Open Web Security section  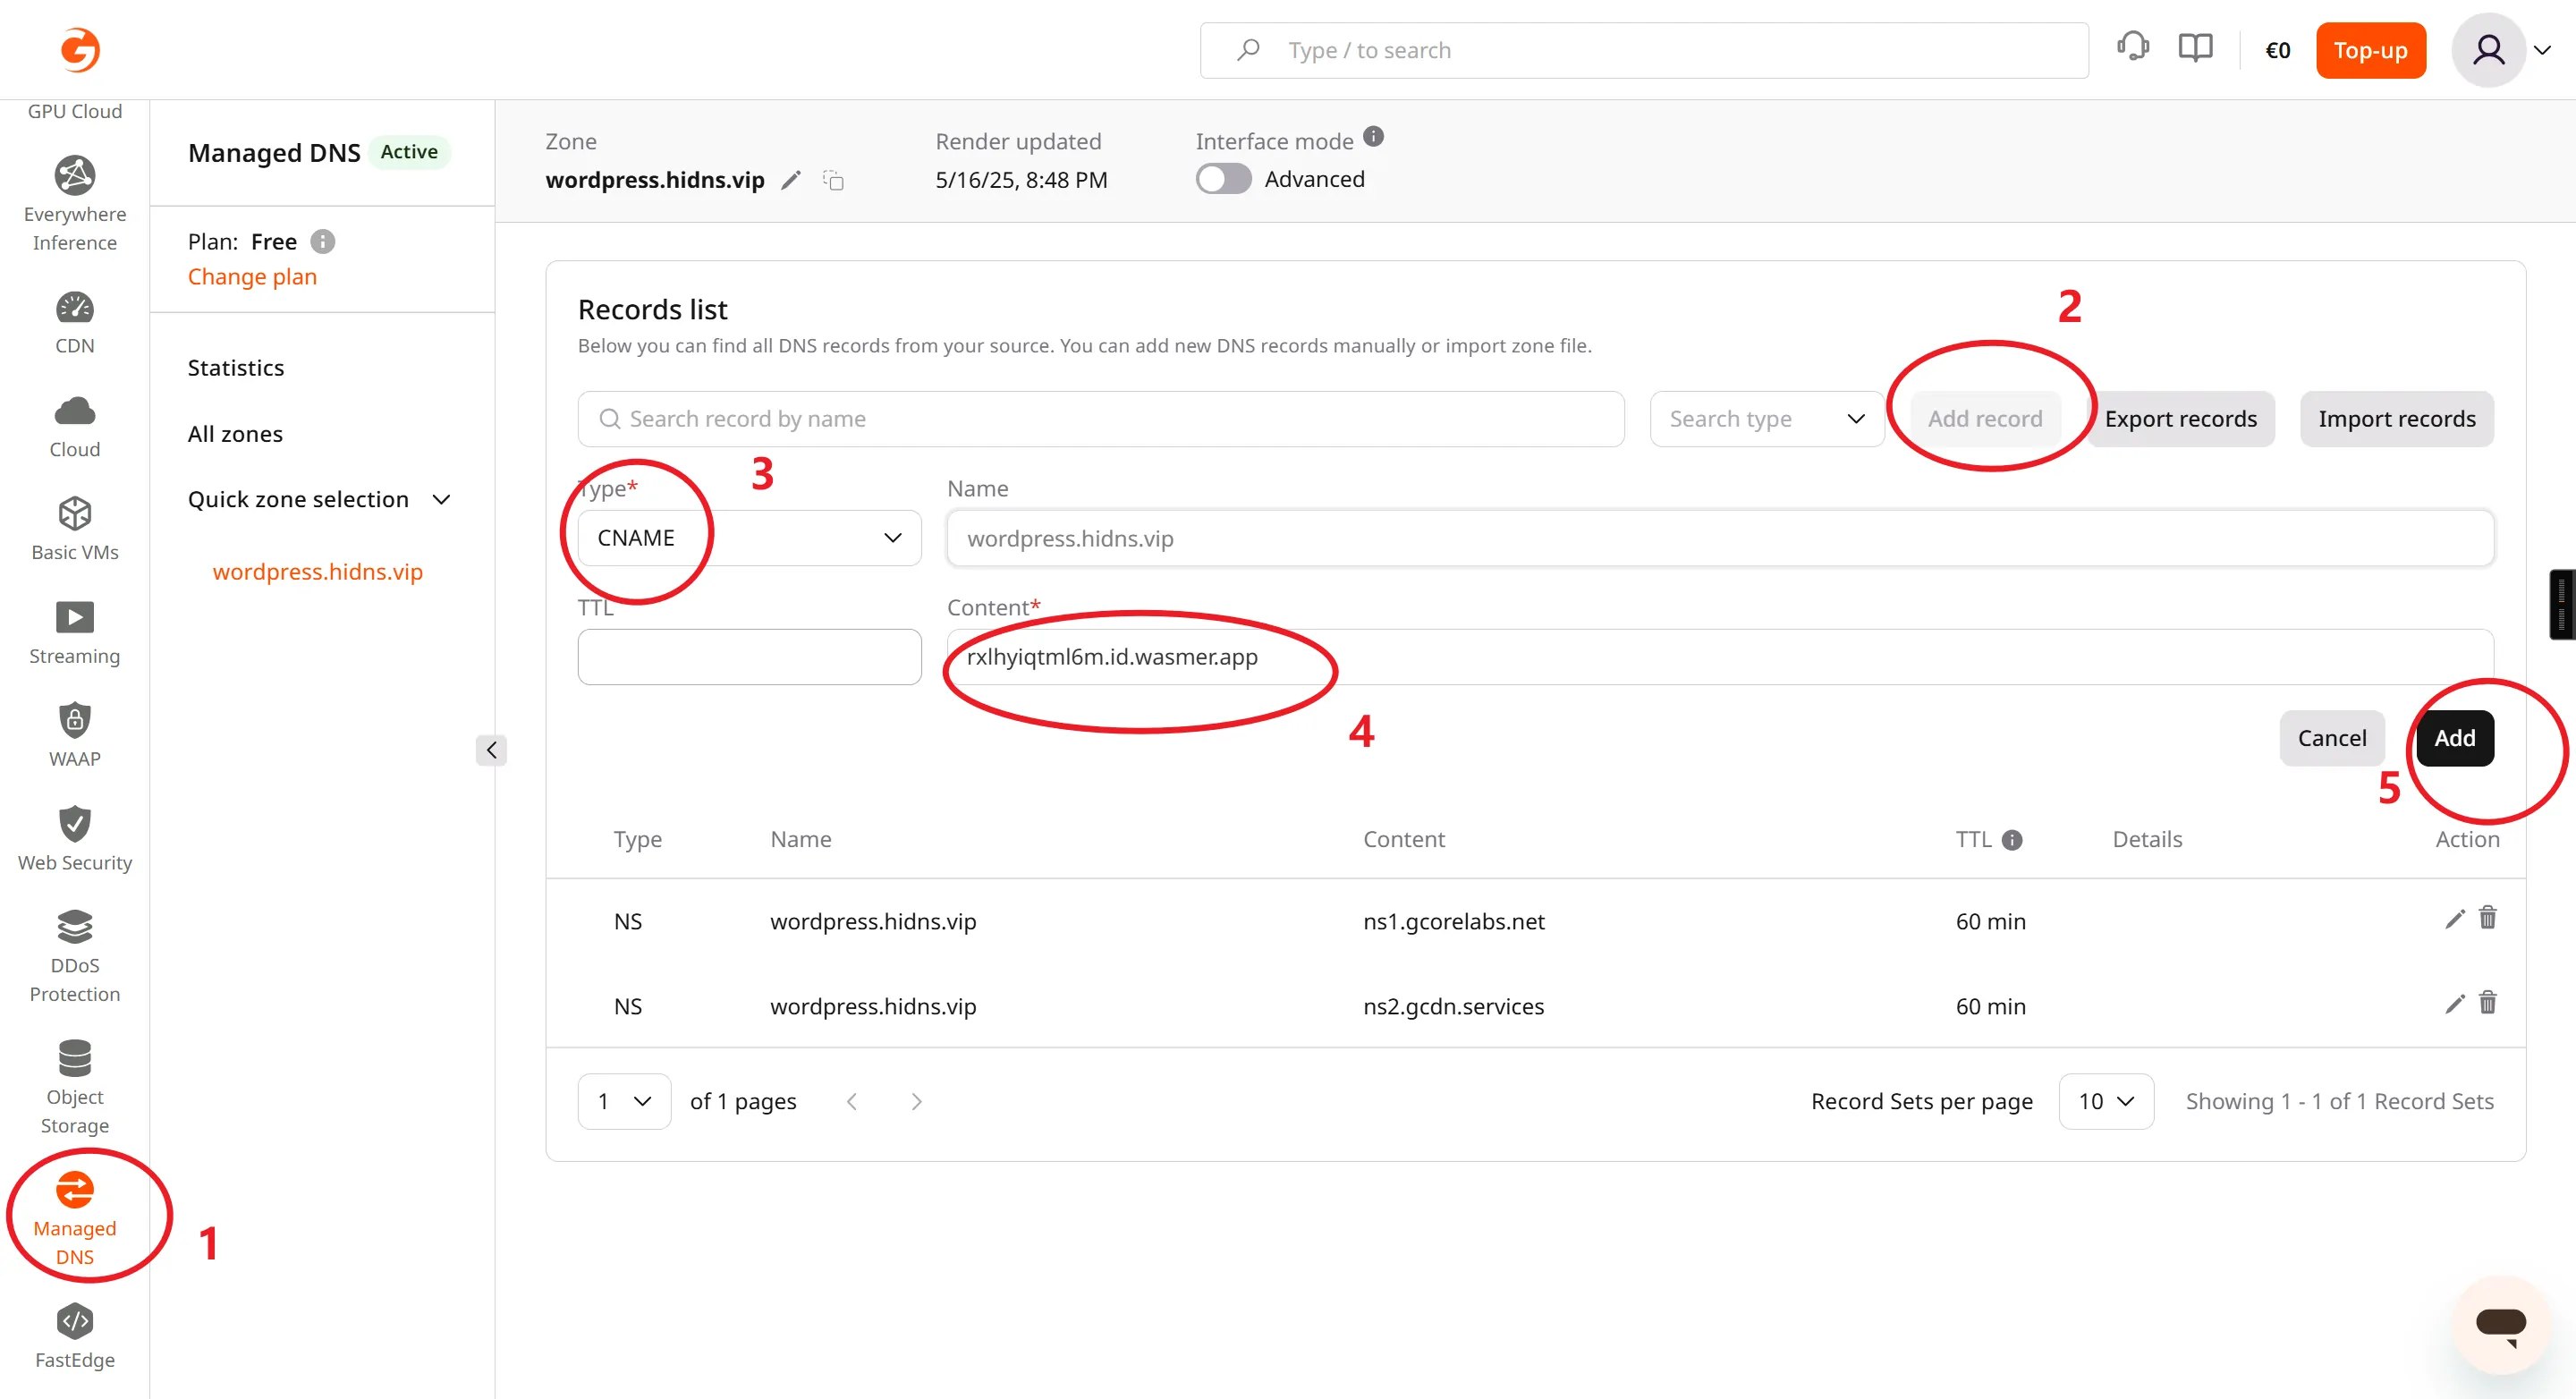[x=75, y=839]
